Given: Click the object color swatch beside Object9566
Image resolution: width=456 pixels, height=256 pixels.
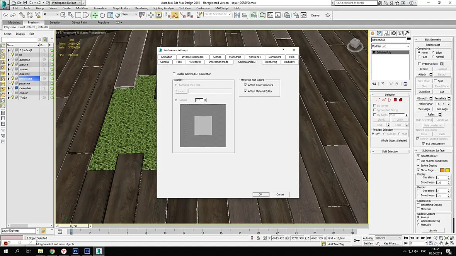Looking at the screenshot, I should pyautogui.click(x=408, y=39).
